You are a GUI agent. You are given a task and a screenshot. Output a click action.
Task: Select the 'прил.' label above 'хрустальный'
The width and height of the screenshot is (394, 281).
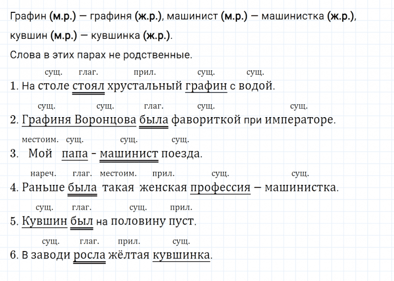point(145,72)
